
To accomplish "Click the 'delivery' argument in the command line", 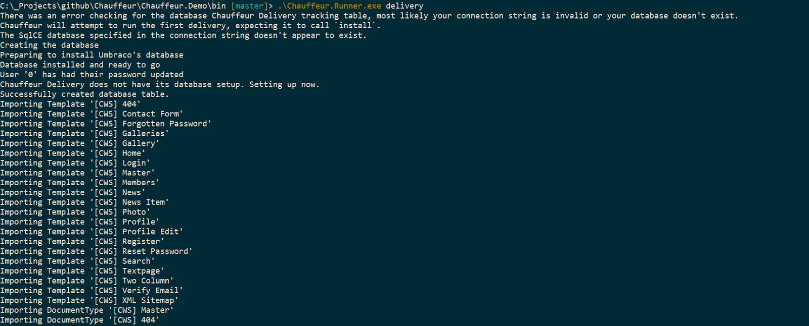I will 404,6.
